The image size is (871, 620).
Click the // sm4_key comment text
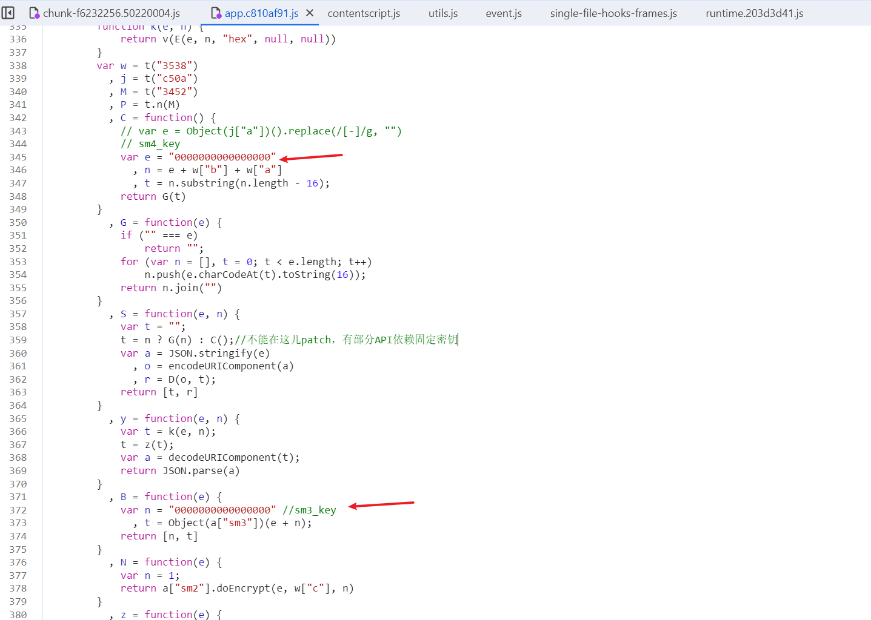pos(150,144)
